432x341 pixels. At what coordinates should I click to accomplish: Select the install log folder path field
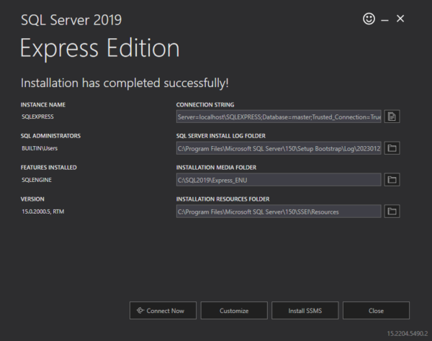click(x=278, y=148)
